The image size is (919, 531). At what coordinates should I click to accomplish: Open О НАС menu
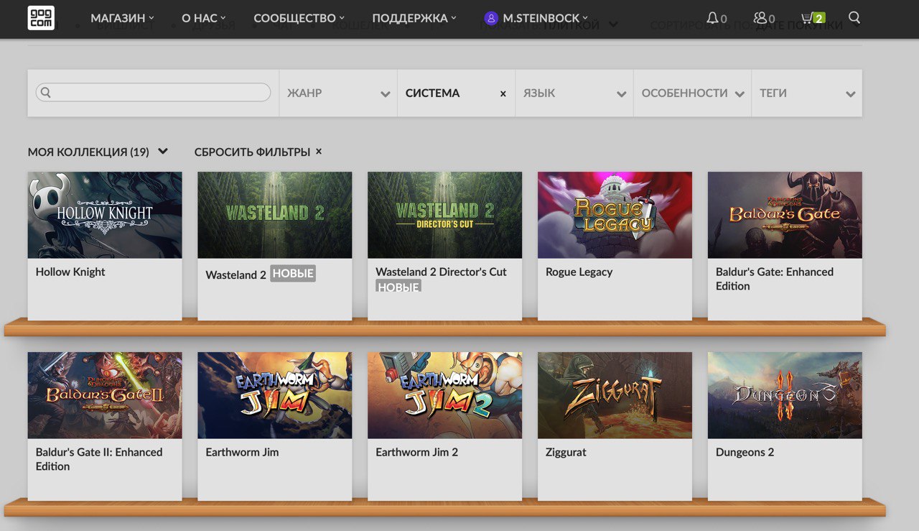tap(204, 18)
